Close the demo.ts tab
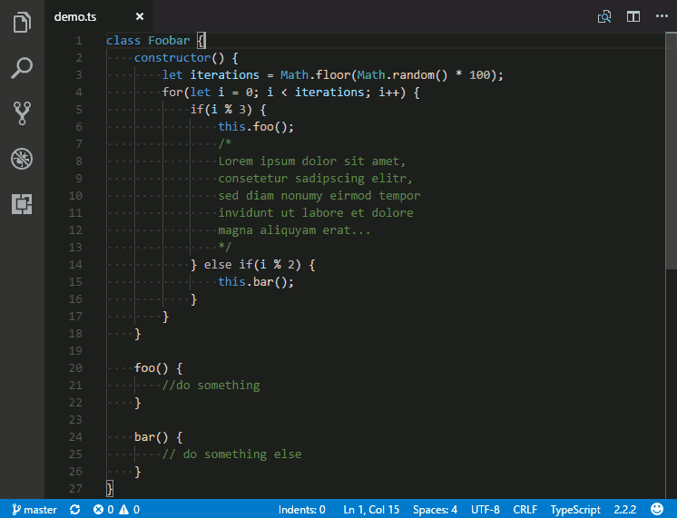The image size is (677, 518). click(x=140, y=16)
